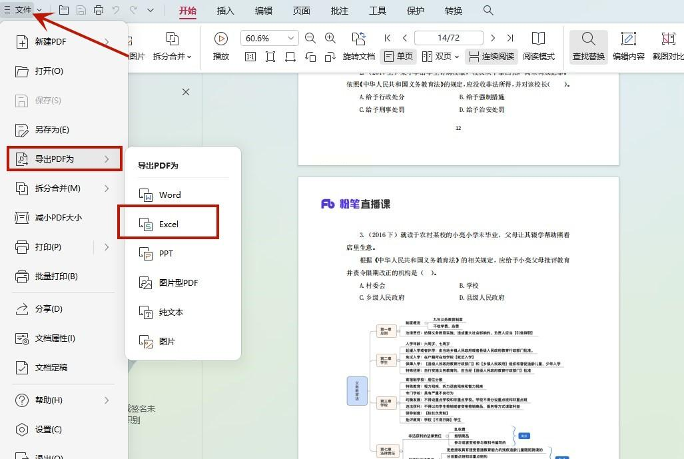Click the Rotate Document (旋转文档) icon
The height and width of the screenshot is (459, 684).
click(358, 39)
